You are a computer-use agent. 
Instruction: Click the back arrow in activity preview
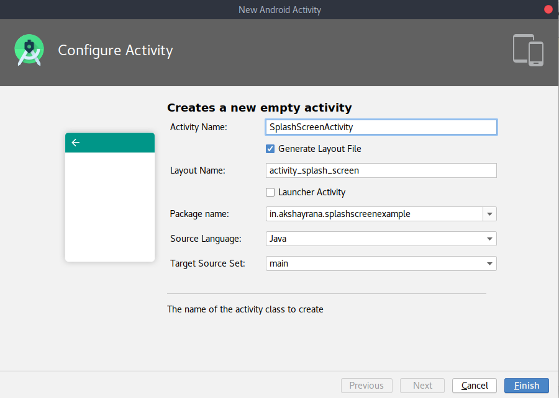pos(76,143)
